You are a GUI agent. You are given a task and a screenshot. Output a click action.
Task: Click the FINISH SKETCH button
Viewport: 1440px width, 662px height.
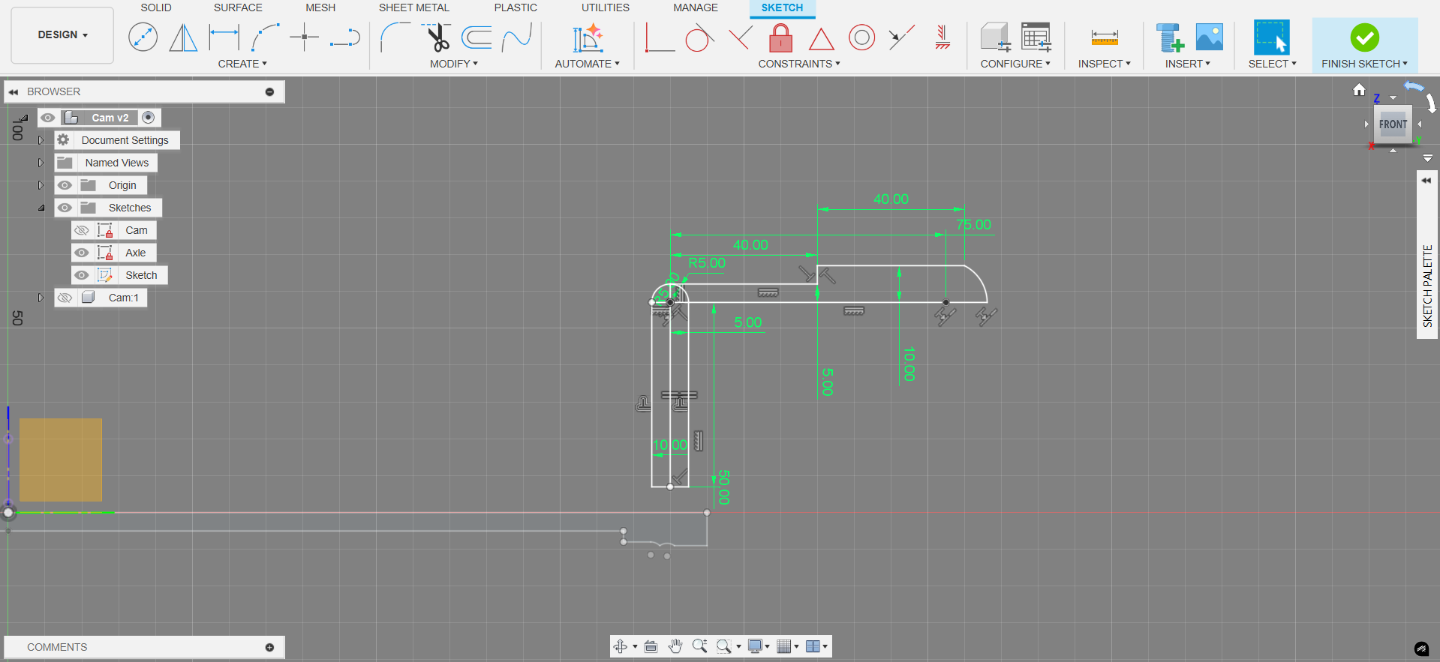pos(1364,45)
